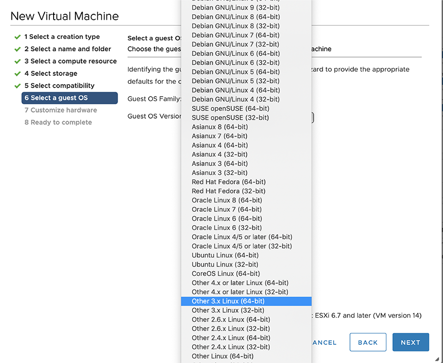This screenshot has width=443, height=363.
Task: Select Other 3.x Linux (32-bit)
Action: pyautogui.click(x=246, y=310)
